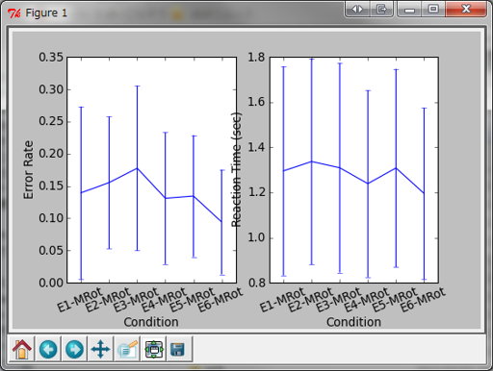
Task: Click Condition label under right plot
Action: (353, 322)
